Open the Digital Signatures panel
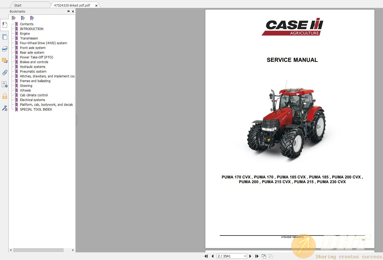Screen dimensions: 383x260 (x=4, y=108)
